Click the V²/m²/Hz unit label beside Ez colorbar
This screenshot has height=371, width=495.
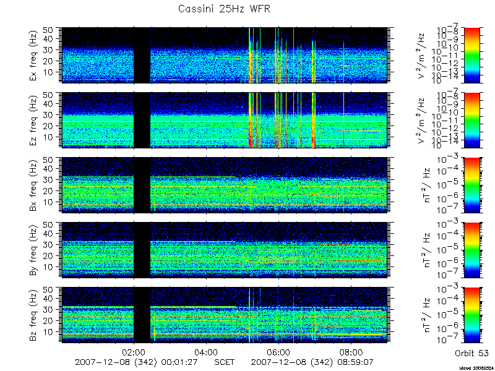coord(423,120)
